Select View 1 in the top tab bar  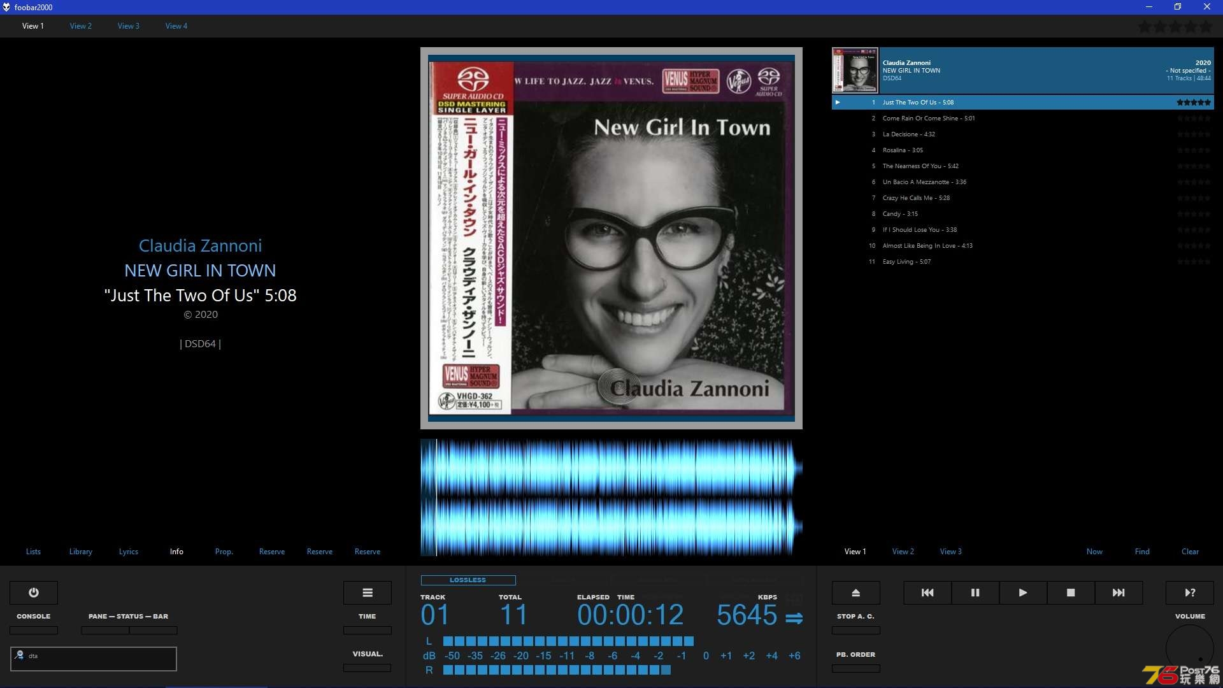[33, 26]
